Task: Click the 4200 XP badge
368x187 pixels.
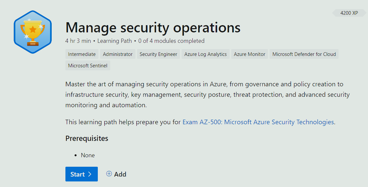Action: click(349, 13)
